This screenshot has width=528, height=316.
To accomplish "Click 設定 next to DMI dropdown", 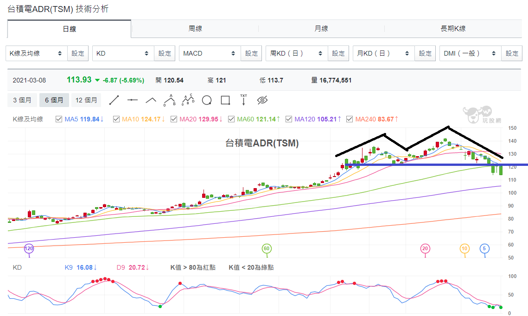I will (512, 53).
